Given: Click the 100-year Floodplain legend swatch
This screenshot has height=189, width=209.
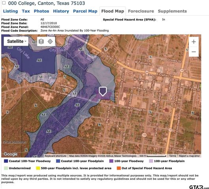Looking at the screenshot, I should pyautogui.click(x=151, y=161).
